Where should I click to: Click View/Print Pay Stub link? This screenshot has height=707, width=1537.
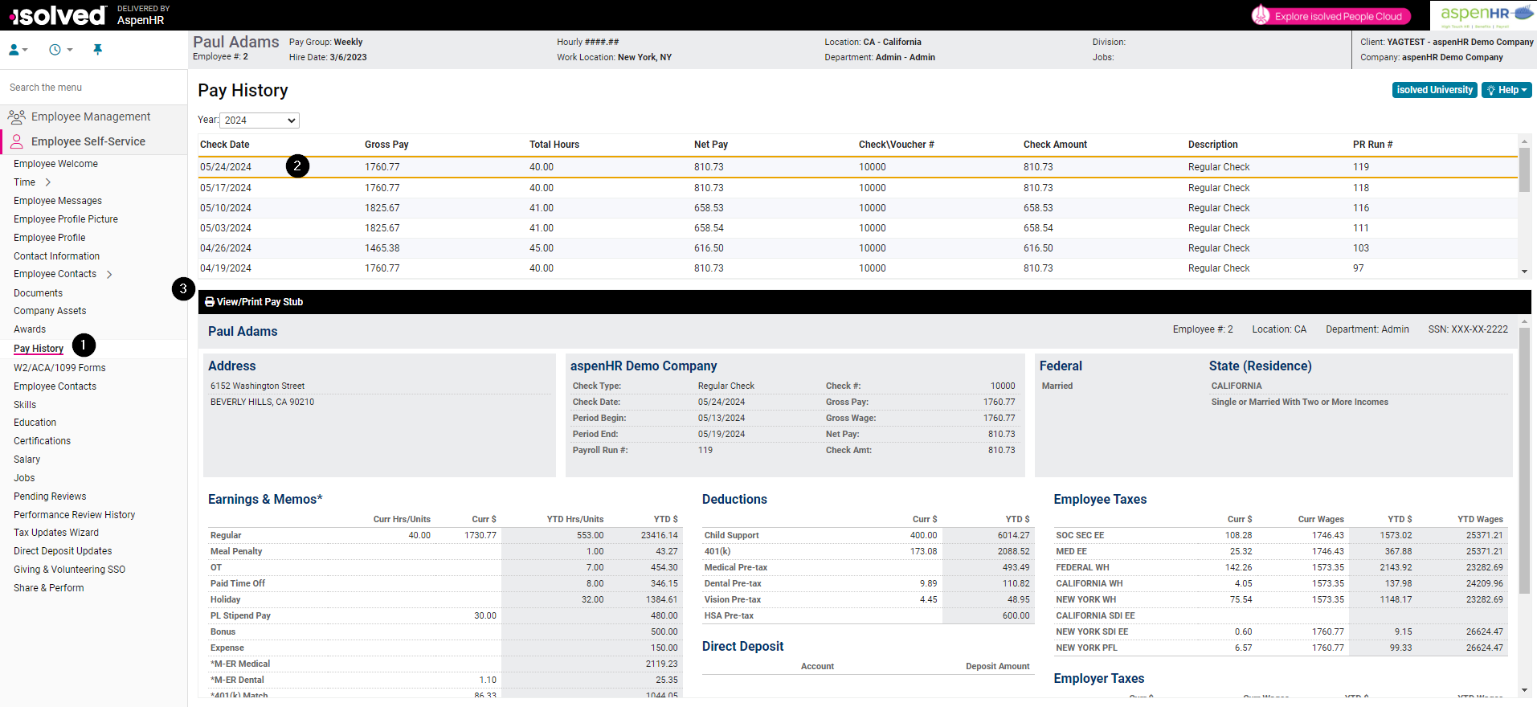(260, 302)
